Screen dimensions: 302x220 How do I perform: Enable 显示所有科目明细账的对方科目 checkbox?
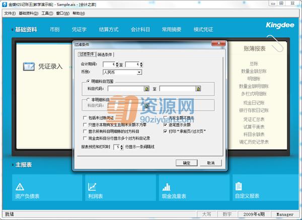pyautogui.click(x=85, y=131)
